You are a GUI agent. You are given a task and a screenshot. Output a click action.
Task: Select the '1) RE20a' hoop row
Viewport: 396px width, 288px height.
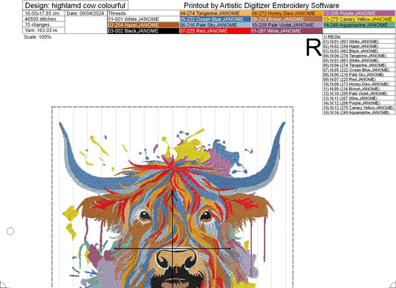coord(359,36)
